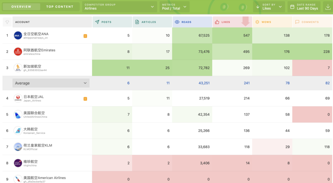Switch to the Overview tab
Screen dimensions: 333x183
coord(21,7)
